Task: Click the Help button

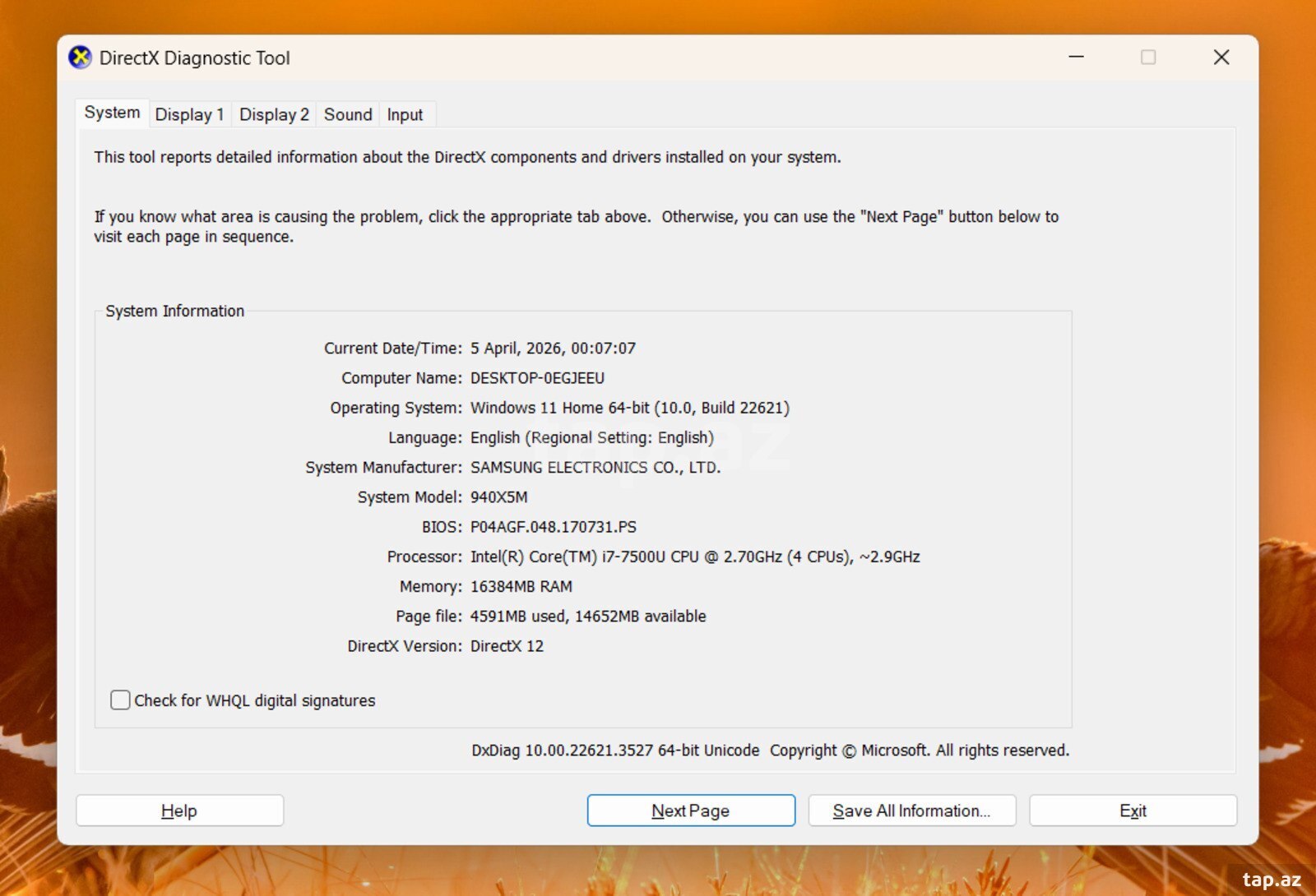Action: 179,811
